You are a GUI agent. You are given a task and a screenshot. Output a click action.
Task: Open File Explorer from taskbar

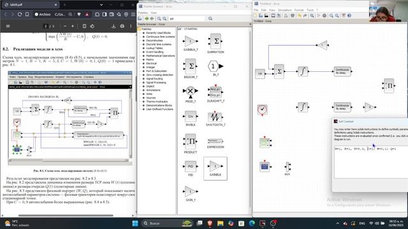(221, 223)
